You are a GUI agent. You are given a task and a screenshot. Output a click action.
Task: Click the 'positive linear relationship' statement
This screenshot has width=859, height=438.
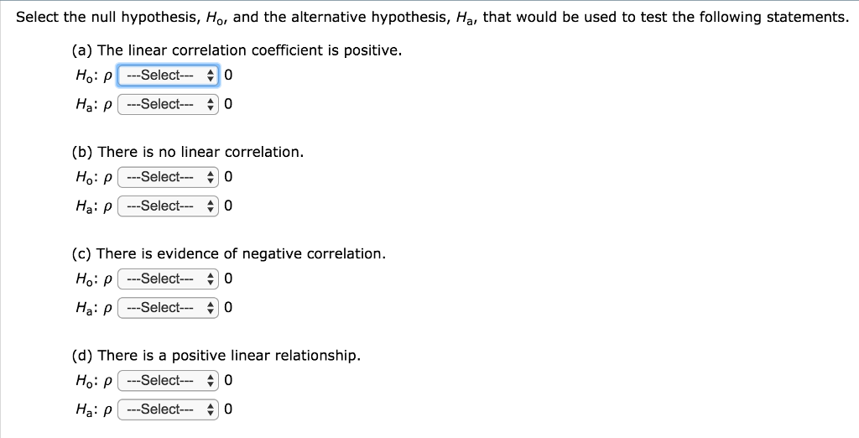pyautogui.click(x=216, y=356)
